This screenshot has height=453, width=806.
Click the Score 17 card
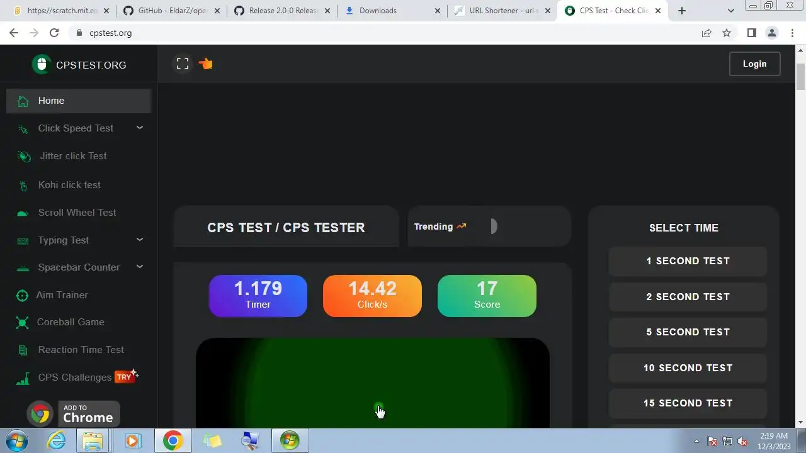pos(487,296)
